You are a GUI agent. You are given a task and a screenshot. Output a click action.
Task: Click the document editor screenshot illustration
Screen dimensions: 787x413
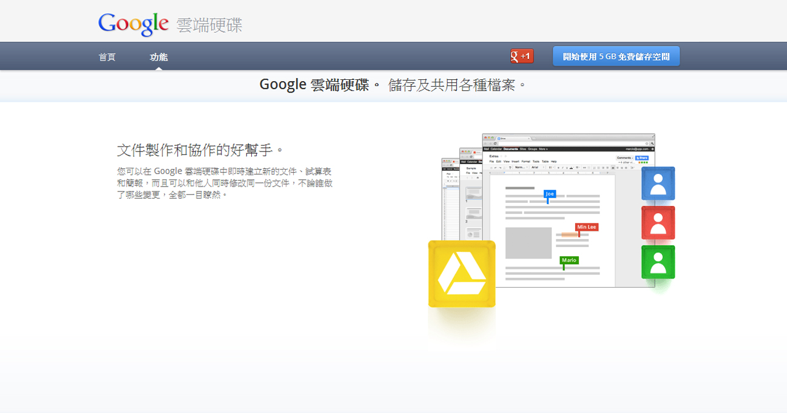(x=569, y=211)
